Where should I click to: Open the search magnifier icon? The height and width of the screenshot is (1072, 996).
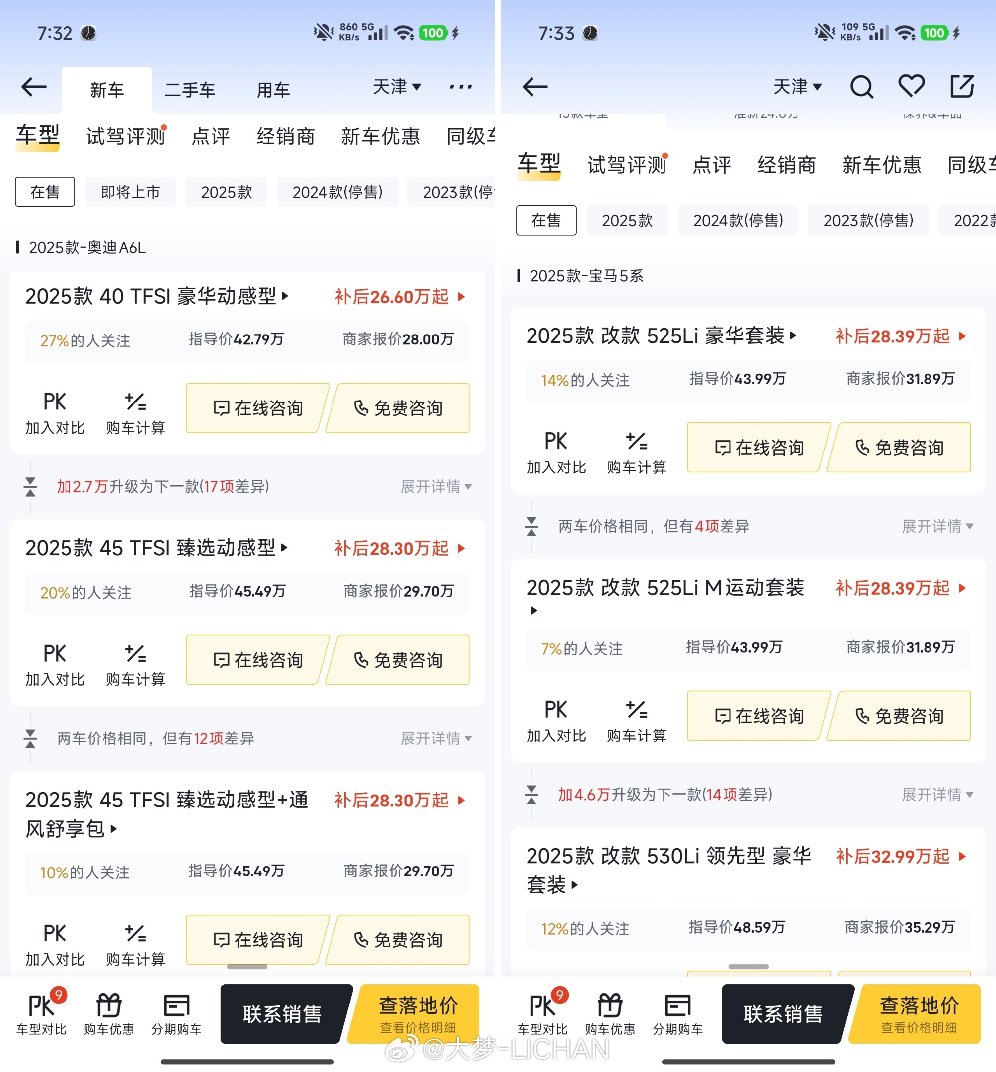pyautogui.click(x=861, y=87)
